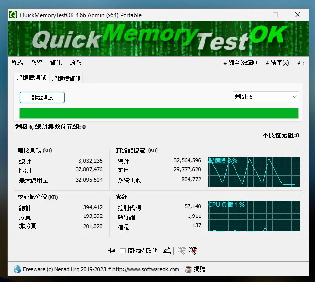This screenshot has width=315, height=282.
Task: Enable the 開機時啟動 startup checkbox
Action: pos(123,251)
